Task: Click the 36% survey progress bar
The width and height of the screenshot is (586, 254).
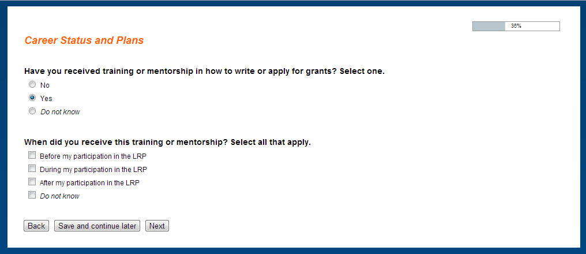Action: (x=516, y=26)
